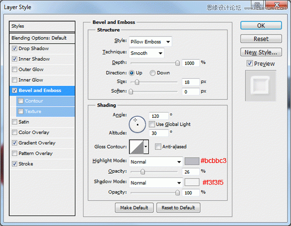Image resolution: width=291 pixels, height=226 pixels.
Task: Click the Depth value field showing 1000
Action: point(191,63)
